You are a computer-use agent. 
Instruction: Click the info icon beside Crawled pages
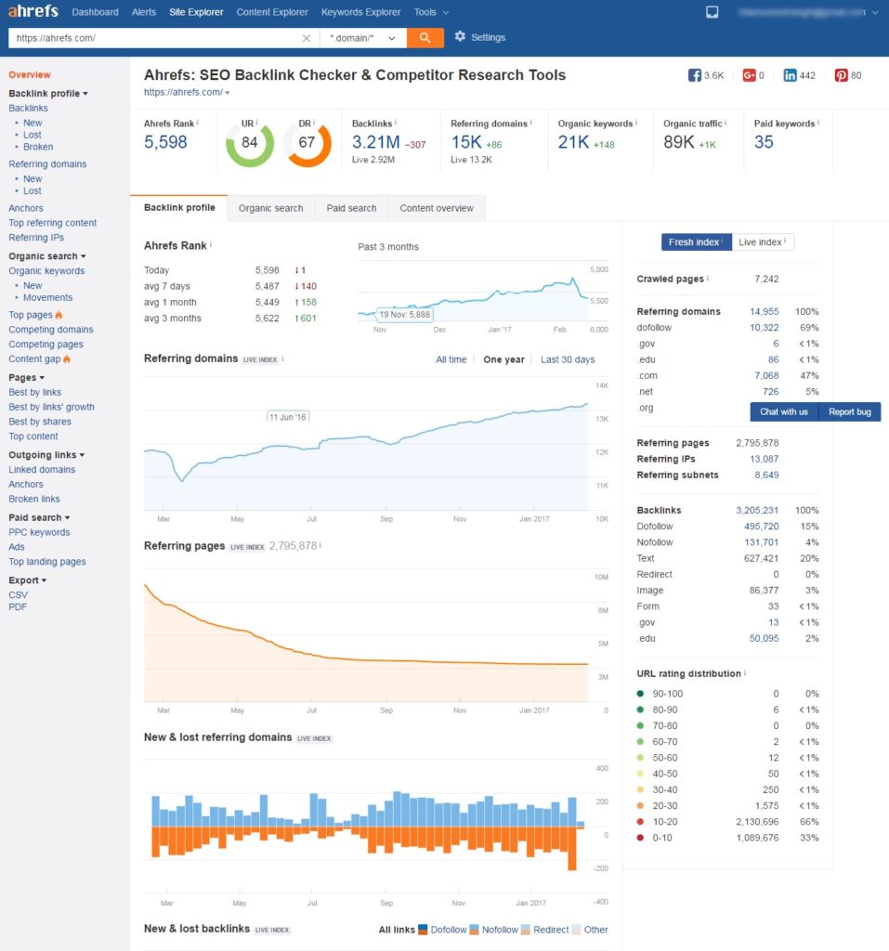708,278
